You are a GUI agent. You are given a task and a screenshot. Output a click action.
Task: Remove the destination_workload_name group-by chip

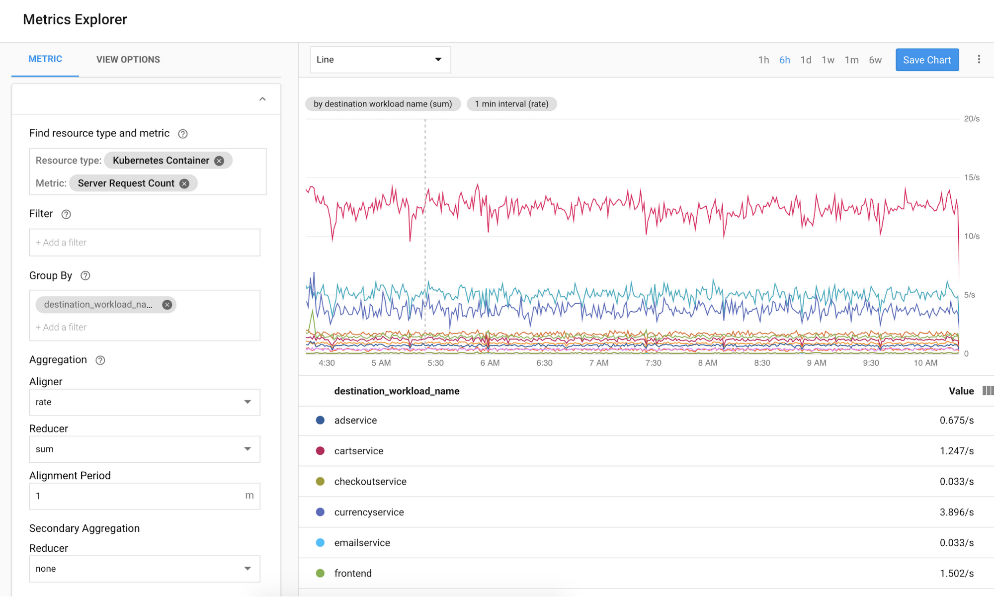[x=167, y=305]
